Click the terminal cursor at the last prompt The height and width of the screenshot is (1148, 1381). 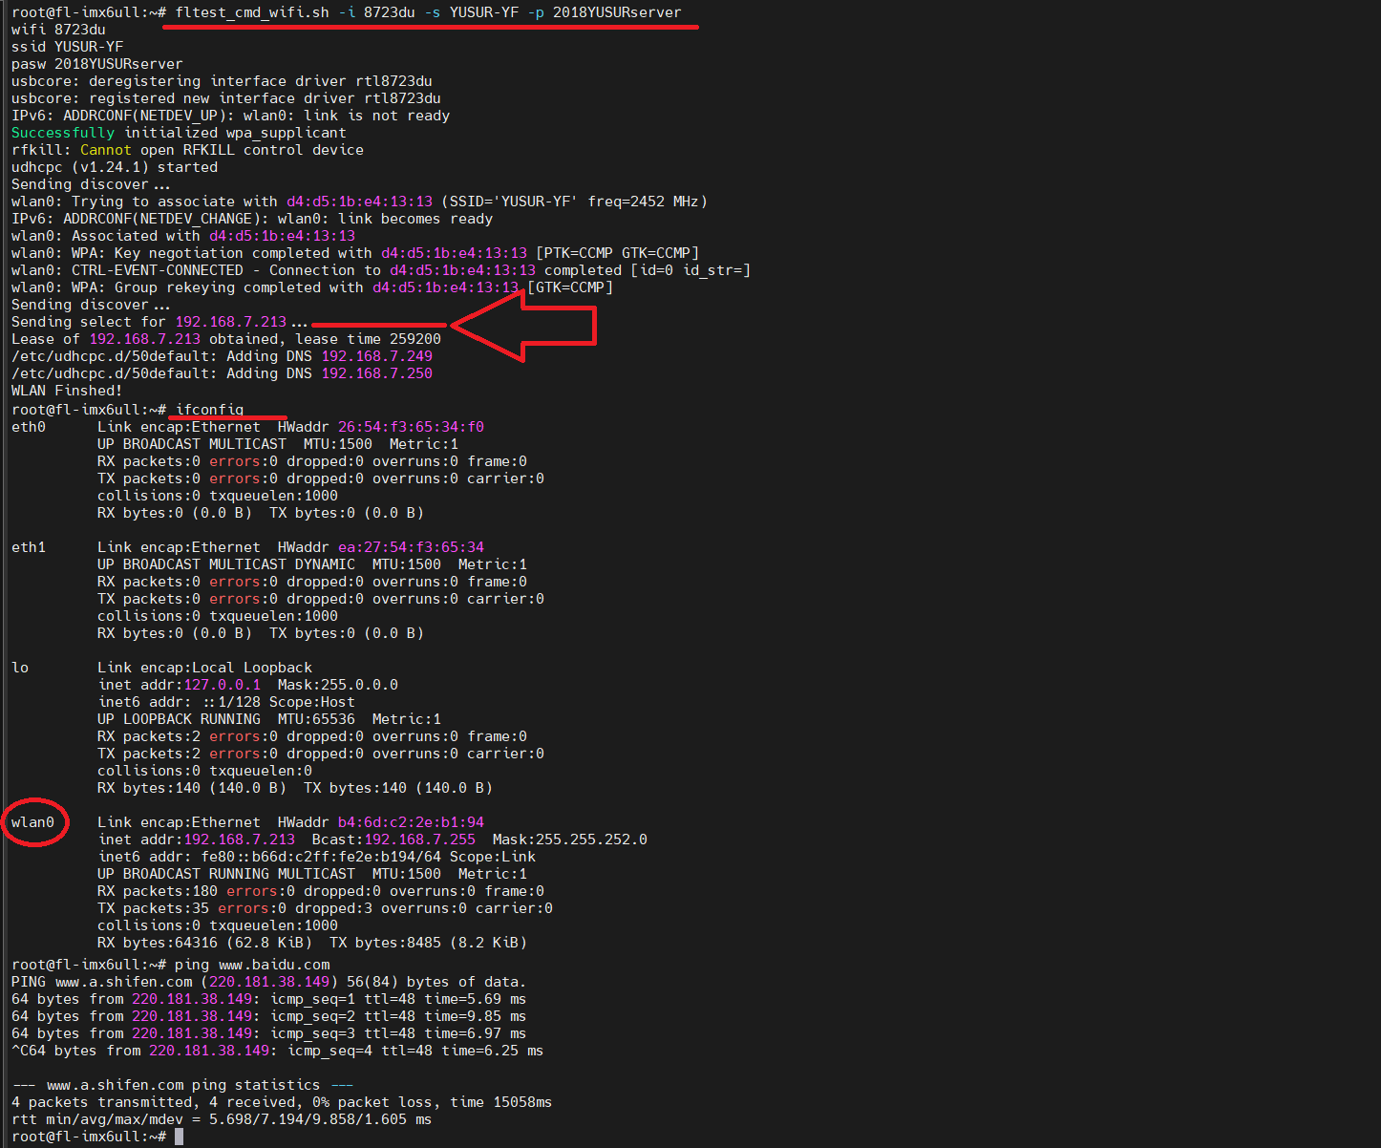pyautogui.click(x=179, y=1137)
